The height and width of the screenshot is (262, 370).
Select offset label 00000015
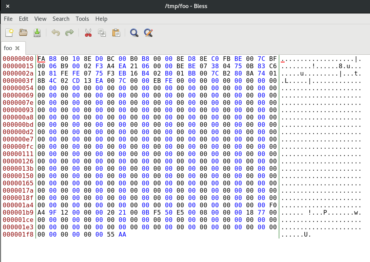[x=18, y=66]
